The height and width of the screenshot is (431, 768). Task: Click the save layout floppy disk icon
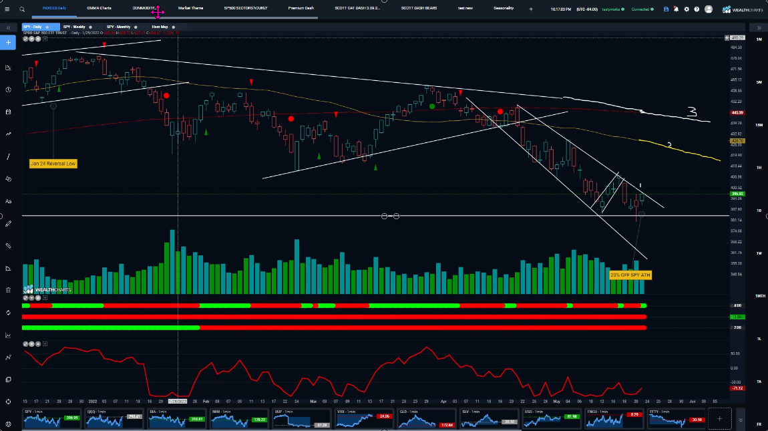click(x=666, y=9)
